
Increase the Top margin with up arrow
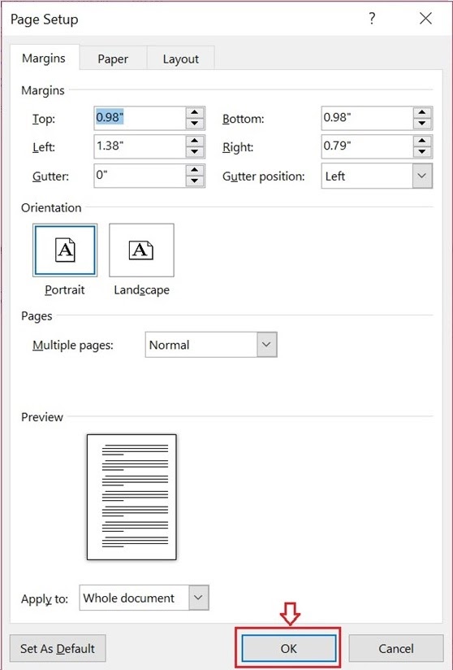point(195,113)
